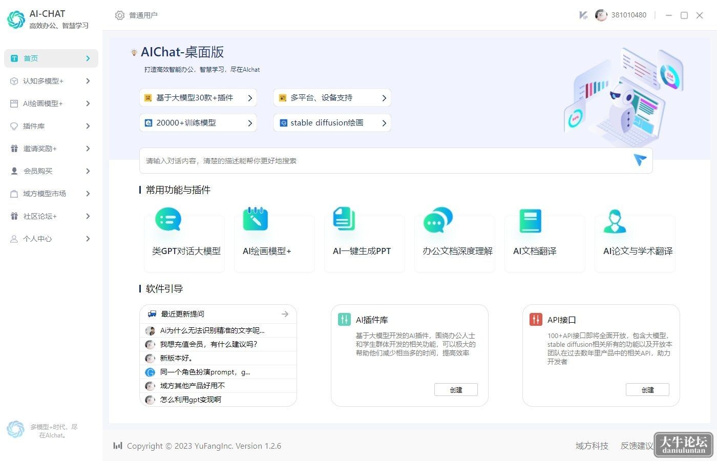Click the API接口 card icon
The height and width of the screenshot is (461, 717).
[x=536, y=320]
